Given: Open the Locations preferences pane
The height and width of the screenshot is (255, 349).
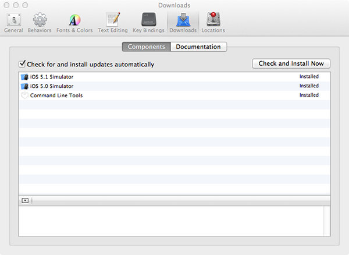Looking at the screenshot, I should [x=213, y=23].
